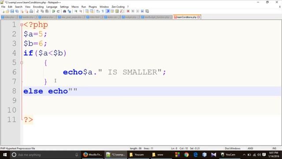Screen dimensions: 282x159
Task: Click the 'IS SMALLER' string text
Action: click(133, 72)
